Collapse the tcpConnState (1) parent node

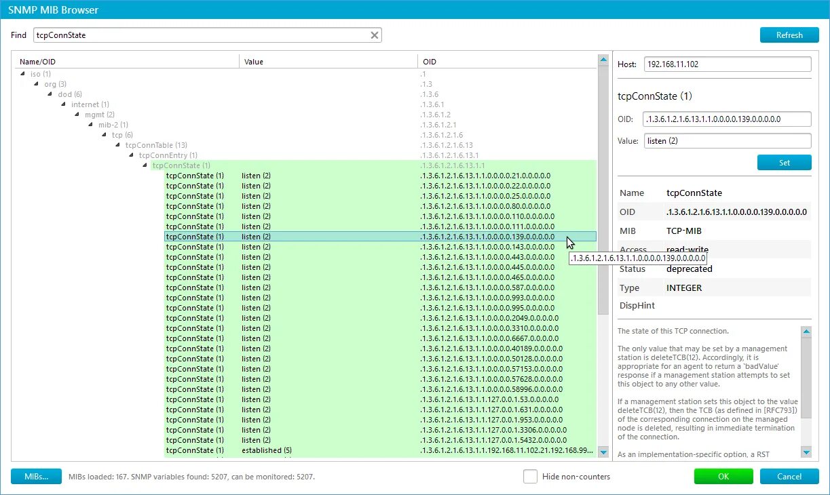click(145, 165)
